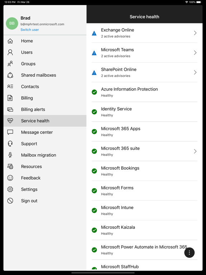Image resolution: width=206 pixels, height=275 pixels.
Task: Click the Feedback smiley icon
Action: click(10, 178)
